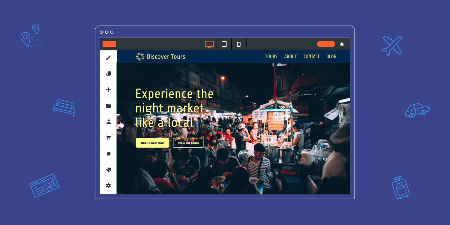Open the puzzle piece apps icon
Screen dimensions: 450x225
coord(108,170)
